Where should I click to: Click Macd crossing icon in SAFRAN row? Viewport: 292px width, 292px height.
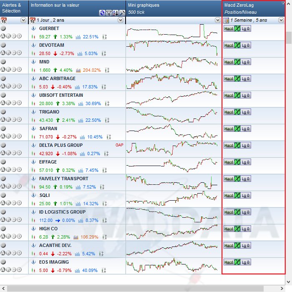pyautogui.click(x=237, y=128)
